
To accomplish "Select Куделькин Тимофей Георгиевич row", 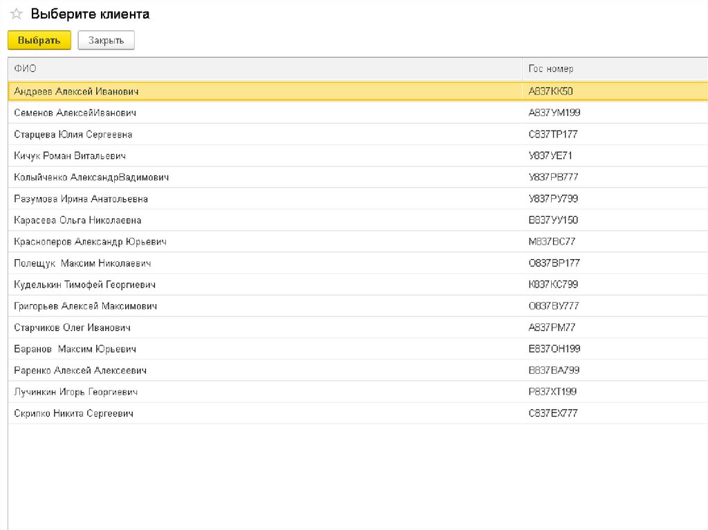I will click(x=84, y=285).
